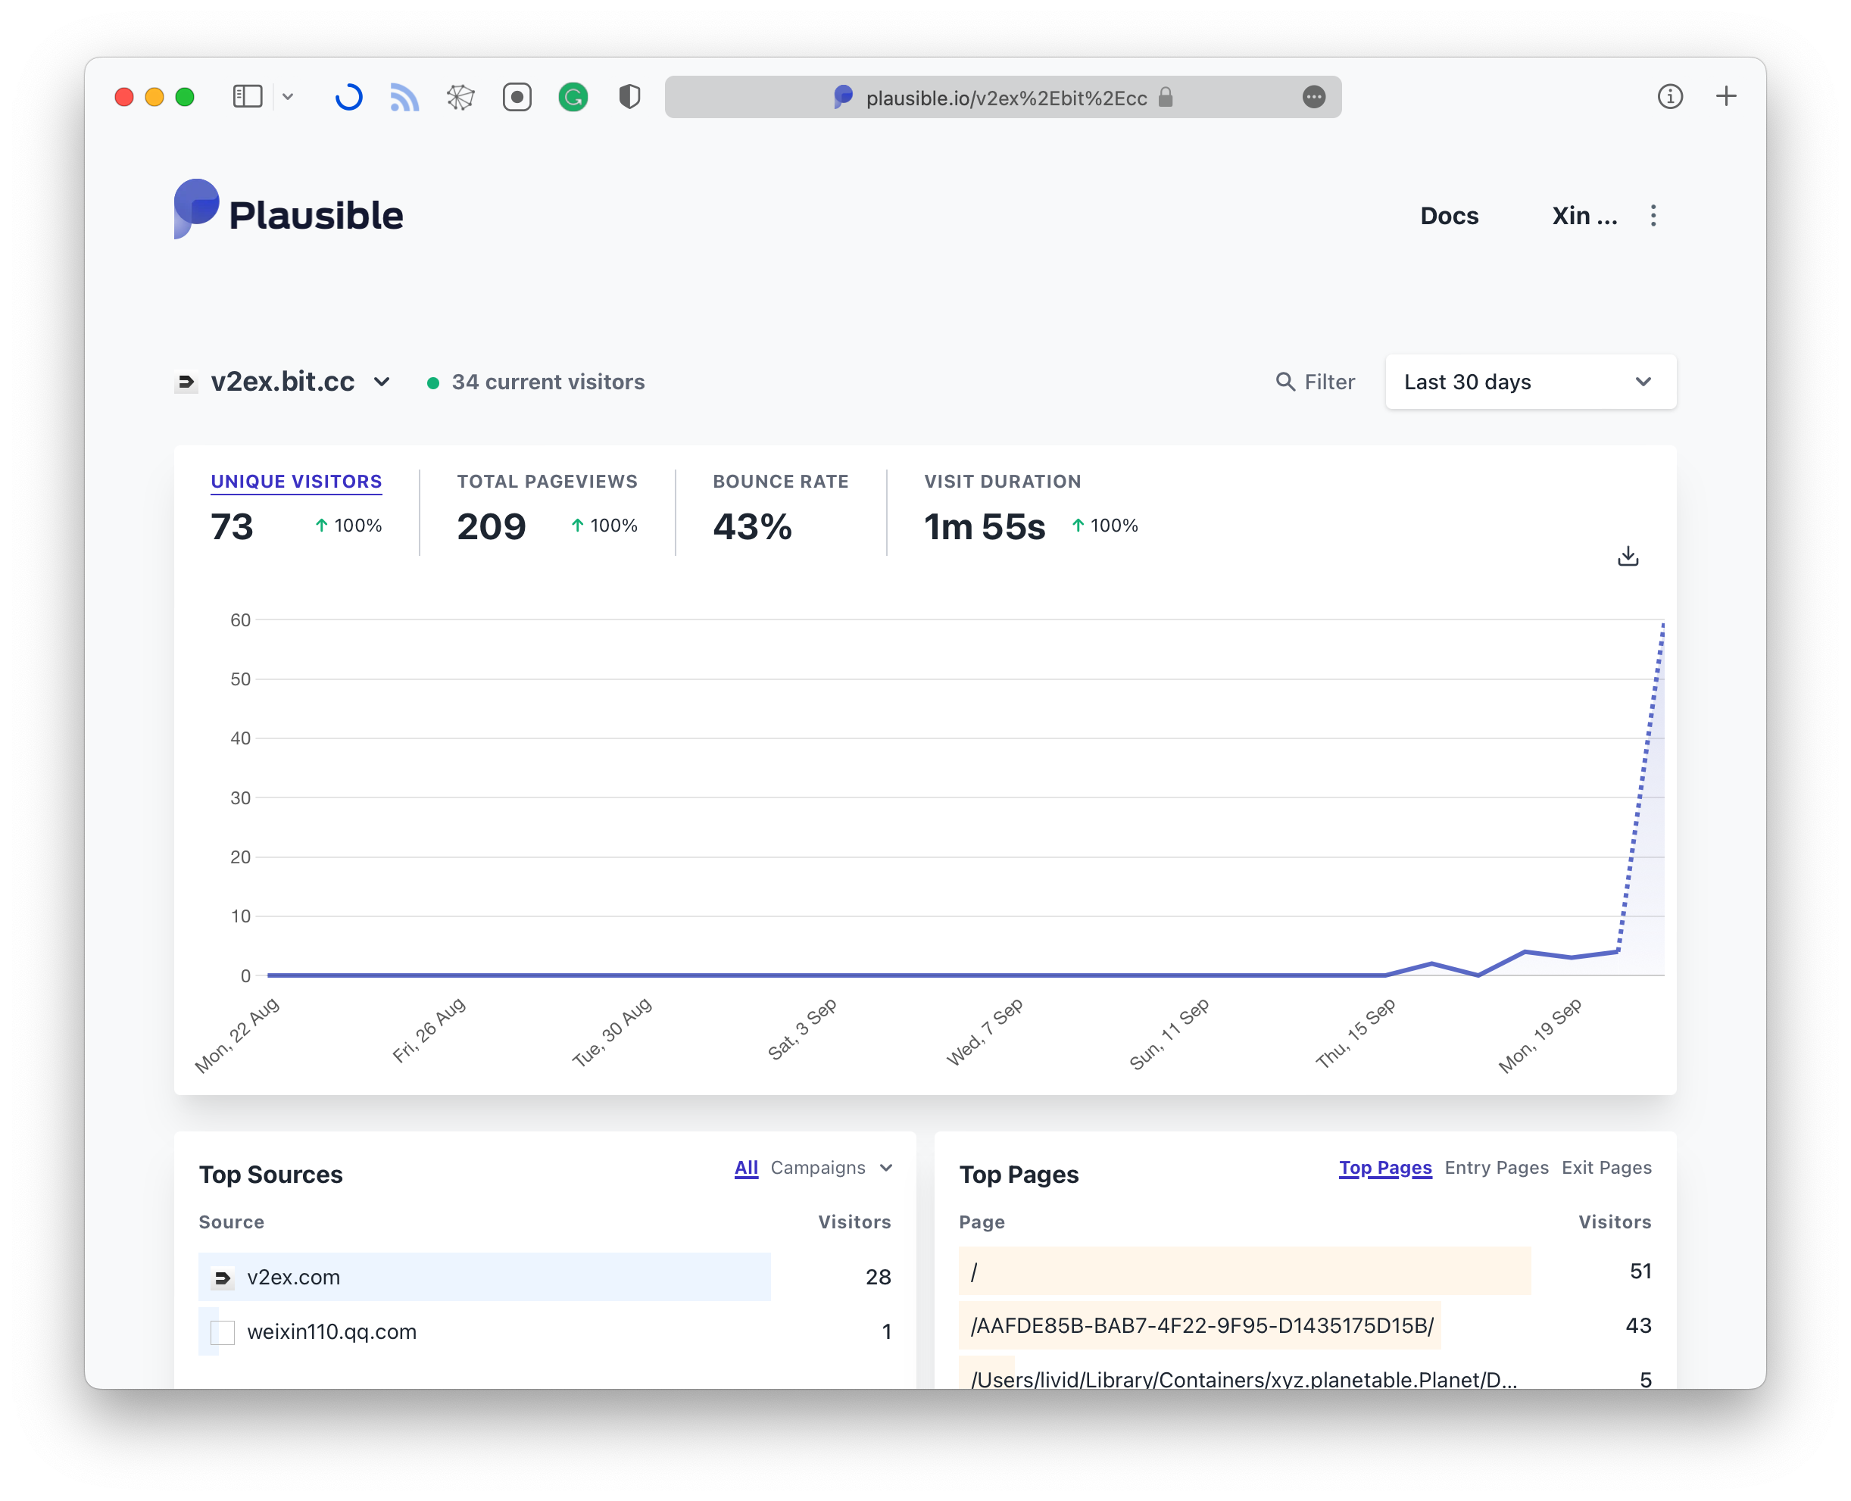Click the v2ex.com source favicon
Image resolution: width=1851 pixels, height=1501 pixels.
click(x=222, y=1278)
